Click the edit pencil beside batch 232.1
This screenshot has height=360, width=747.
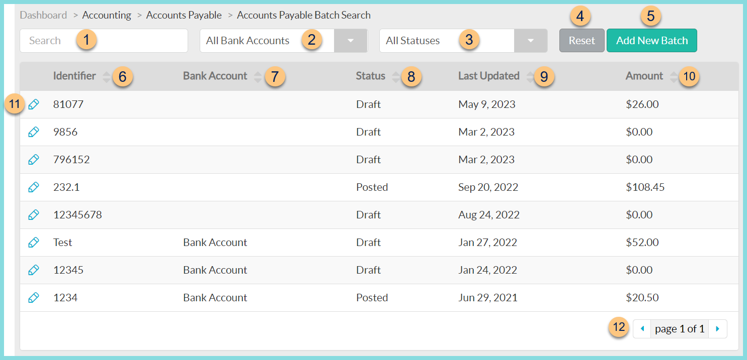34,187
